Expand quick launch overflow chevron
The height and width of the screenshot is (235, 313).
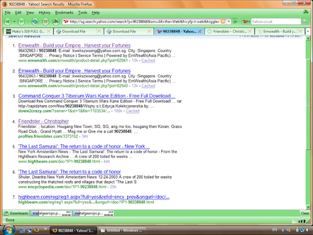point(45,229)
